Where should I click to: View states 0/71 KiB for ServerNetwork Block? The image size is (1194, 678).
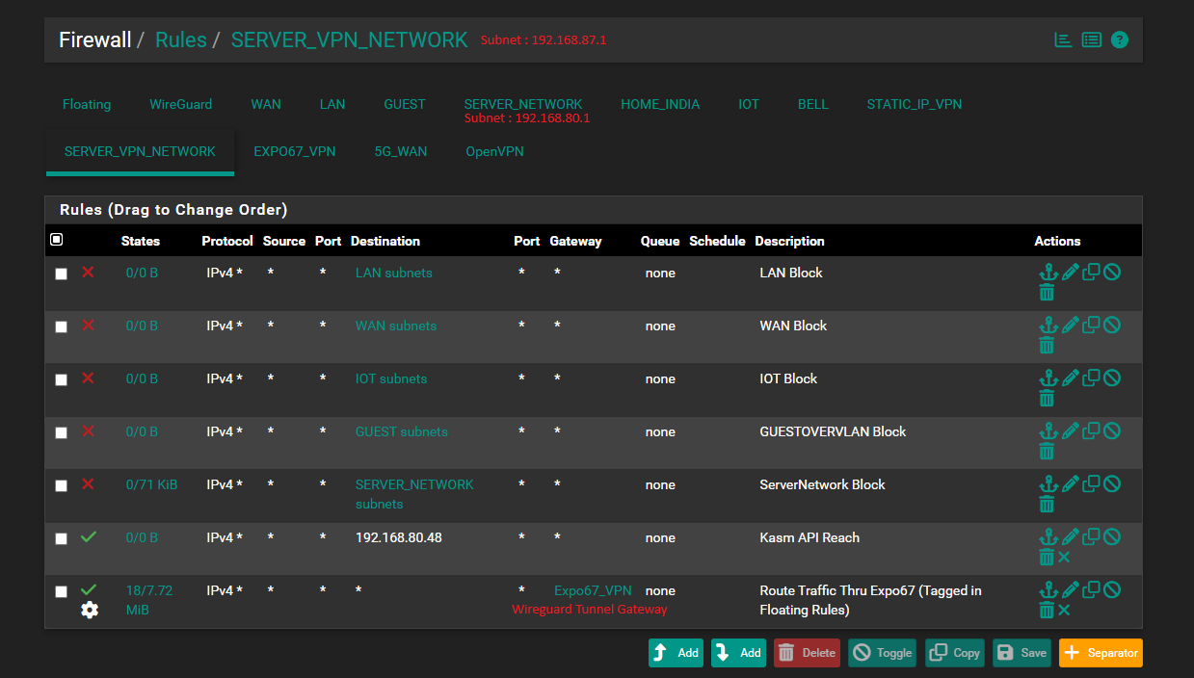pyautogui.click(x=151, y=484)
